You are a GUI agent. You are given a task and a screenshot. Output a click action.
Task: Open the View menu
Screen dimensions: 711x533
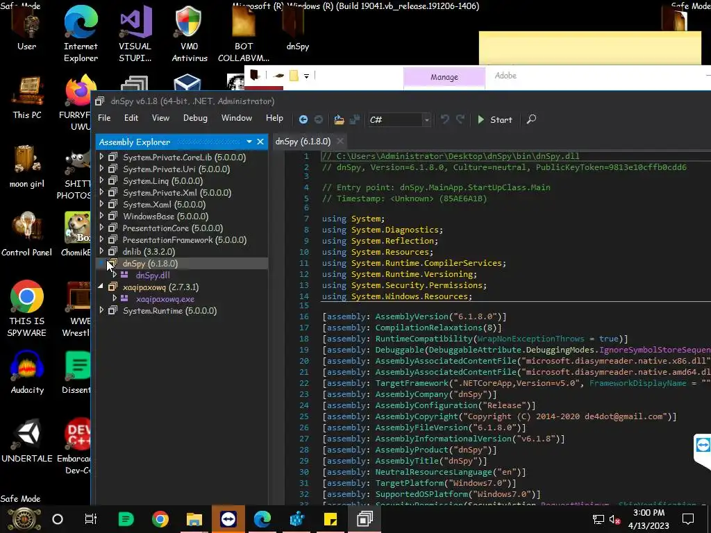pos(160,118)
